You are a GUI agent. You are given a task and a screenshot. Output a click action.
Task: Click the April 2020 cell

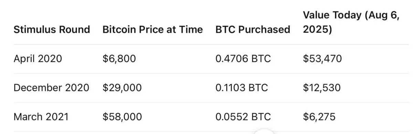coord(38,59)
